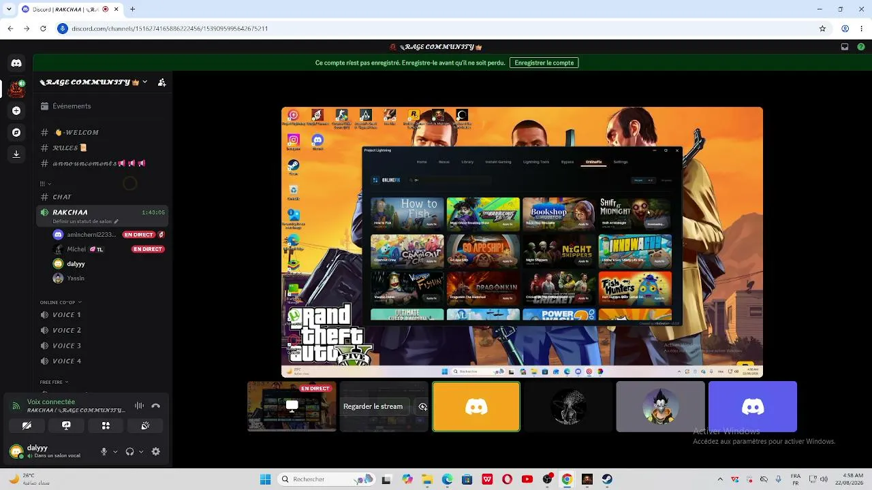
Task: Open Chrome profile avatar menu
Action: click(x=845, y=29)
